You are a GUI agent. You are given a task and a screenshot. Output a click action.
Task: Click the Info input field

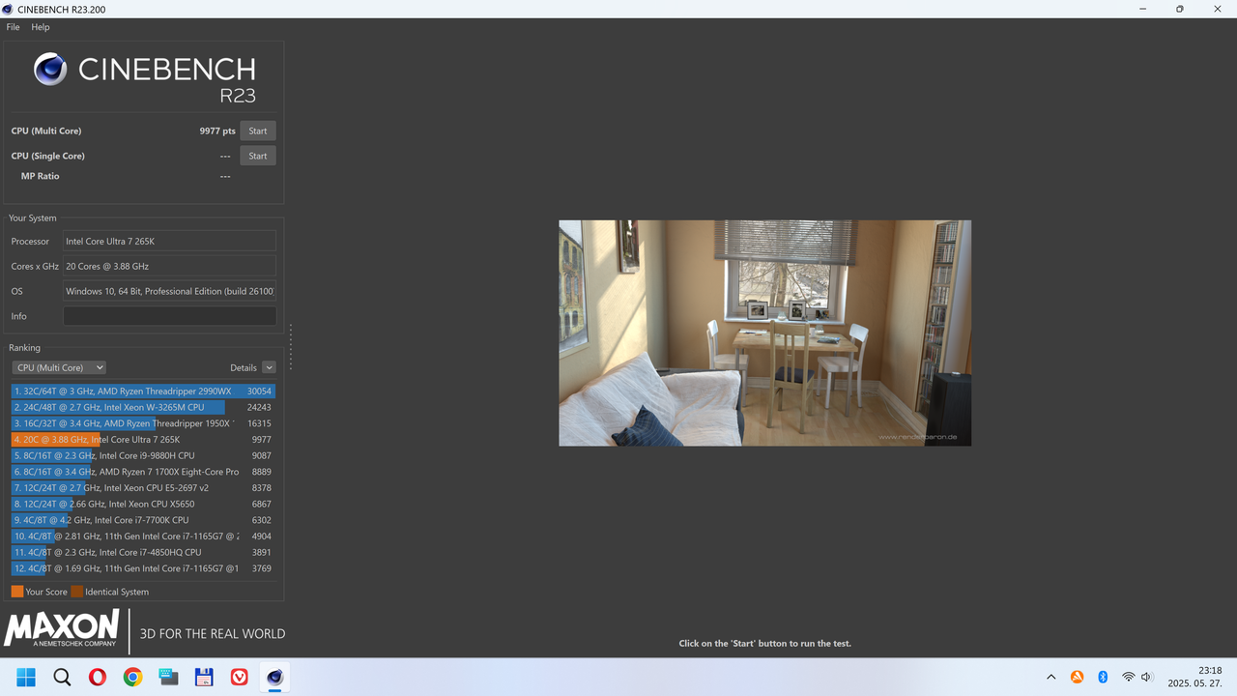pyautogui.click(x=170, y=316)
